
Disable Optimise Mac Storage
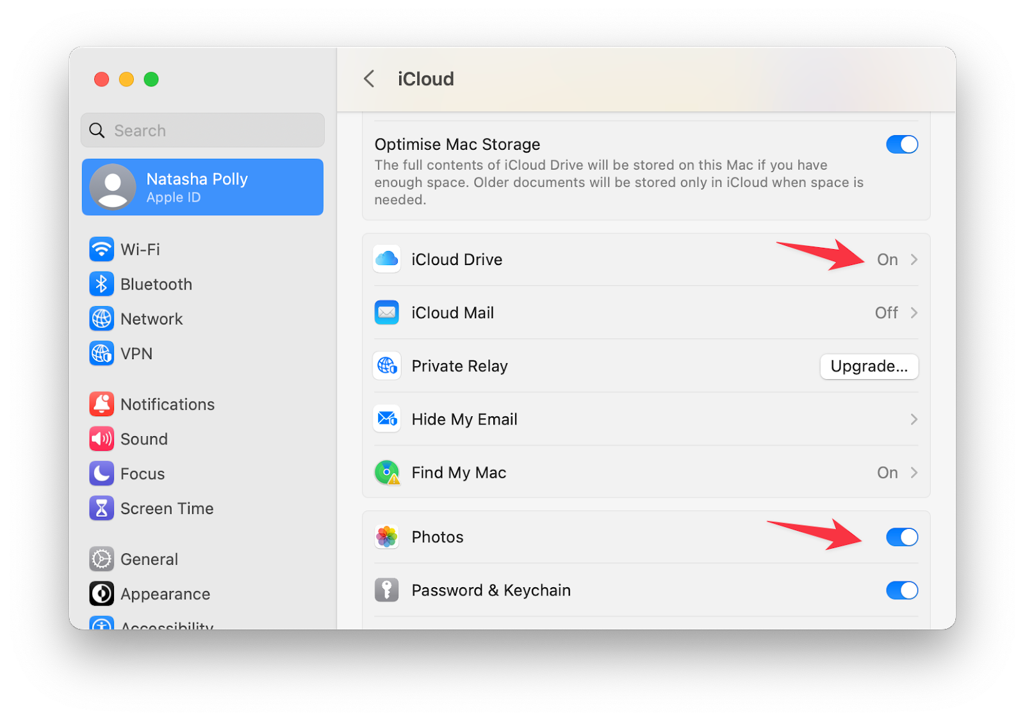[x=902, y=144]
